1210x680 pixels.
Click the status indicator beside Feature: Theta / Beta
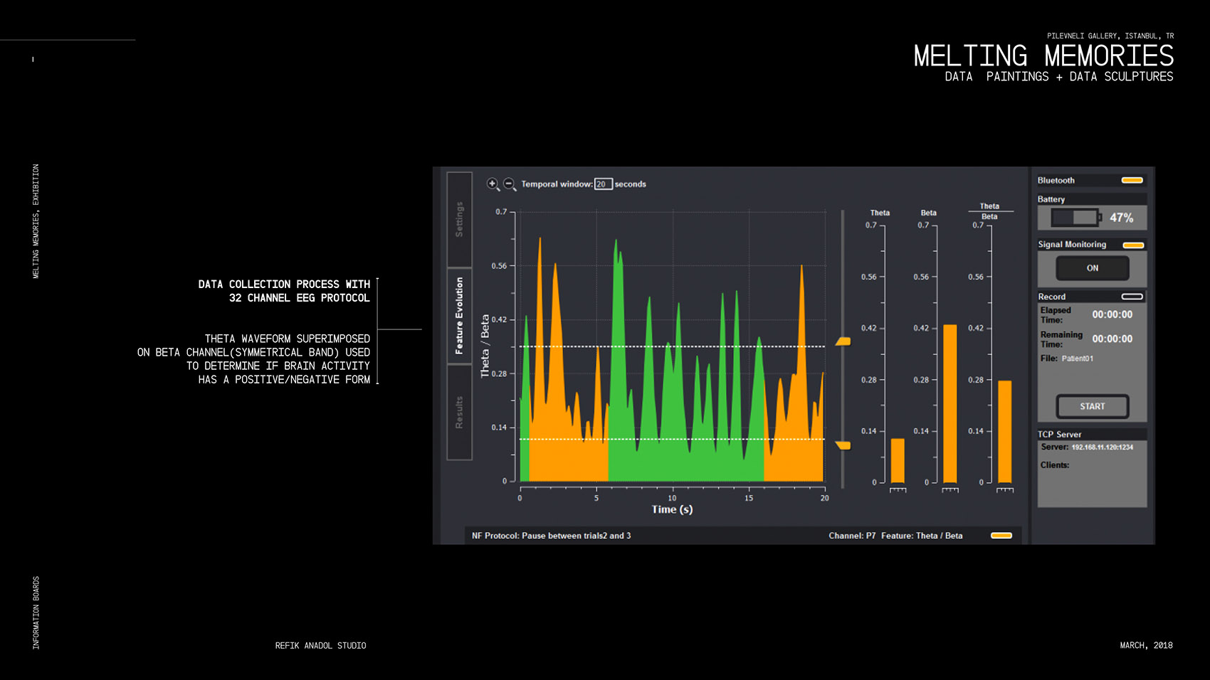1001,536
